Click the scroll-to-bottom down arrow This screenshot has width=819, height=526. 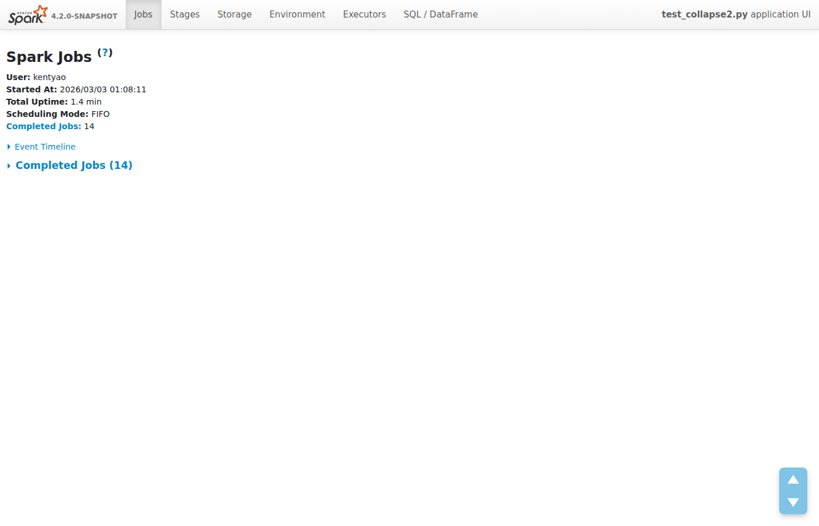(793, 502)
